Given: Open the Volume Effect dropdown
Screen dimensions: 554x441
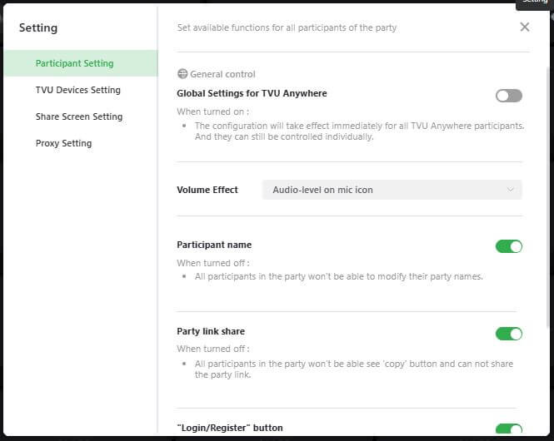Looking at the screenshot, I should [392, 190].
